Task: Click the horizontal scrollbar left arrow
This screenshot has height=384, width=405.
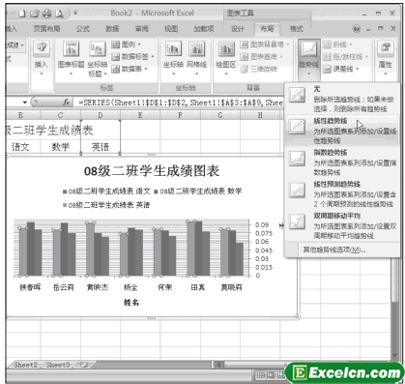Action: pos(218,365)
